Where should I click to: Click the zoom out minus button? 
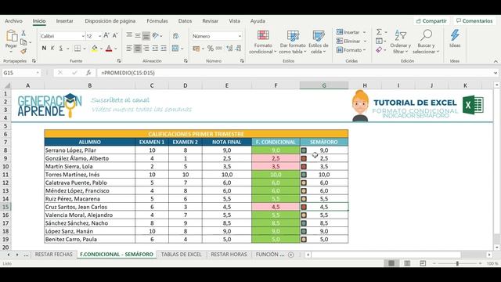pyautogui.click(x=434, y=263)
